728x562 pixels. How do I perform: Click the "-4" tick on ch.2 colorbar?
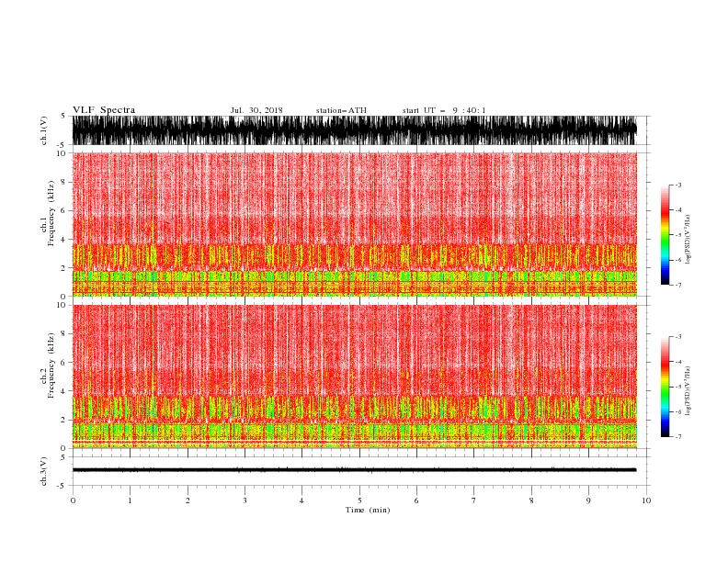click(677, 362)
